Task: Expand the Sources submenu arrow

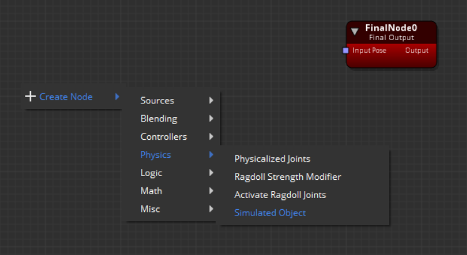Action: coord(211,100)
